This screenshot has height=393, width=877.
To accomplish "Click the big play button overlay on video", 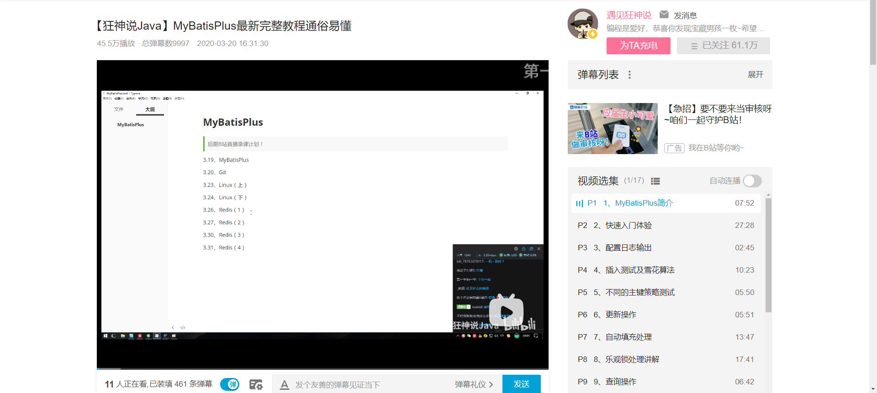I will pos(506,312).
